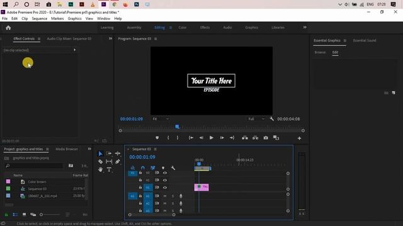Click the Extract button
The height and width of the screenshot is (226, 403).
coord(255,138)
